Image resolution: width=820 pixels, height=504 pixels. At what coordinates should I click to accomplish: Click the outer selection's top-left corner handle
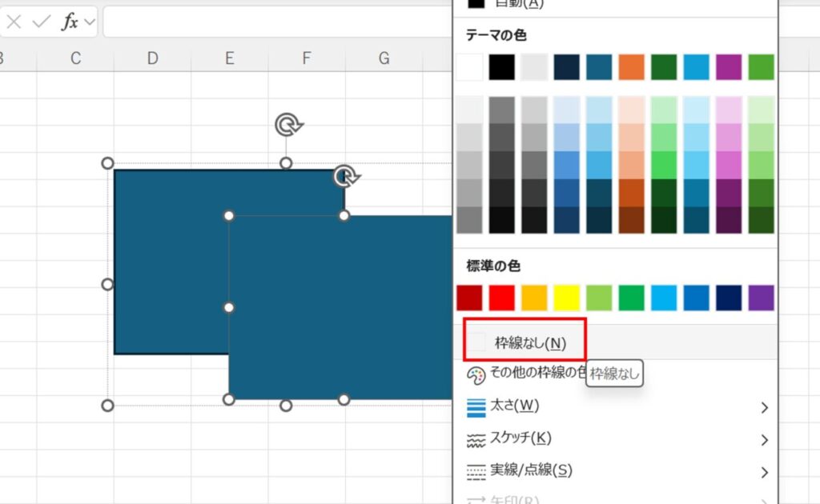[x=107, y=163]
